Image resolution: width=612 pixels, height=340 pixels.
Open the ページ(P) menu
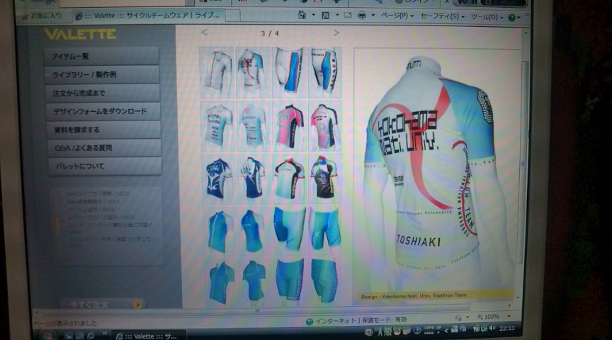coord(397,16)
